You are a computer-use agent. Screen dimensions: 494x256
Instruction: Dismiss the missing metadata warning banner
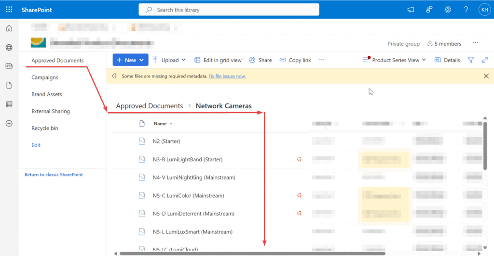[x=486, y=76]
